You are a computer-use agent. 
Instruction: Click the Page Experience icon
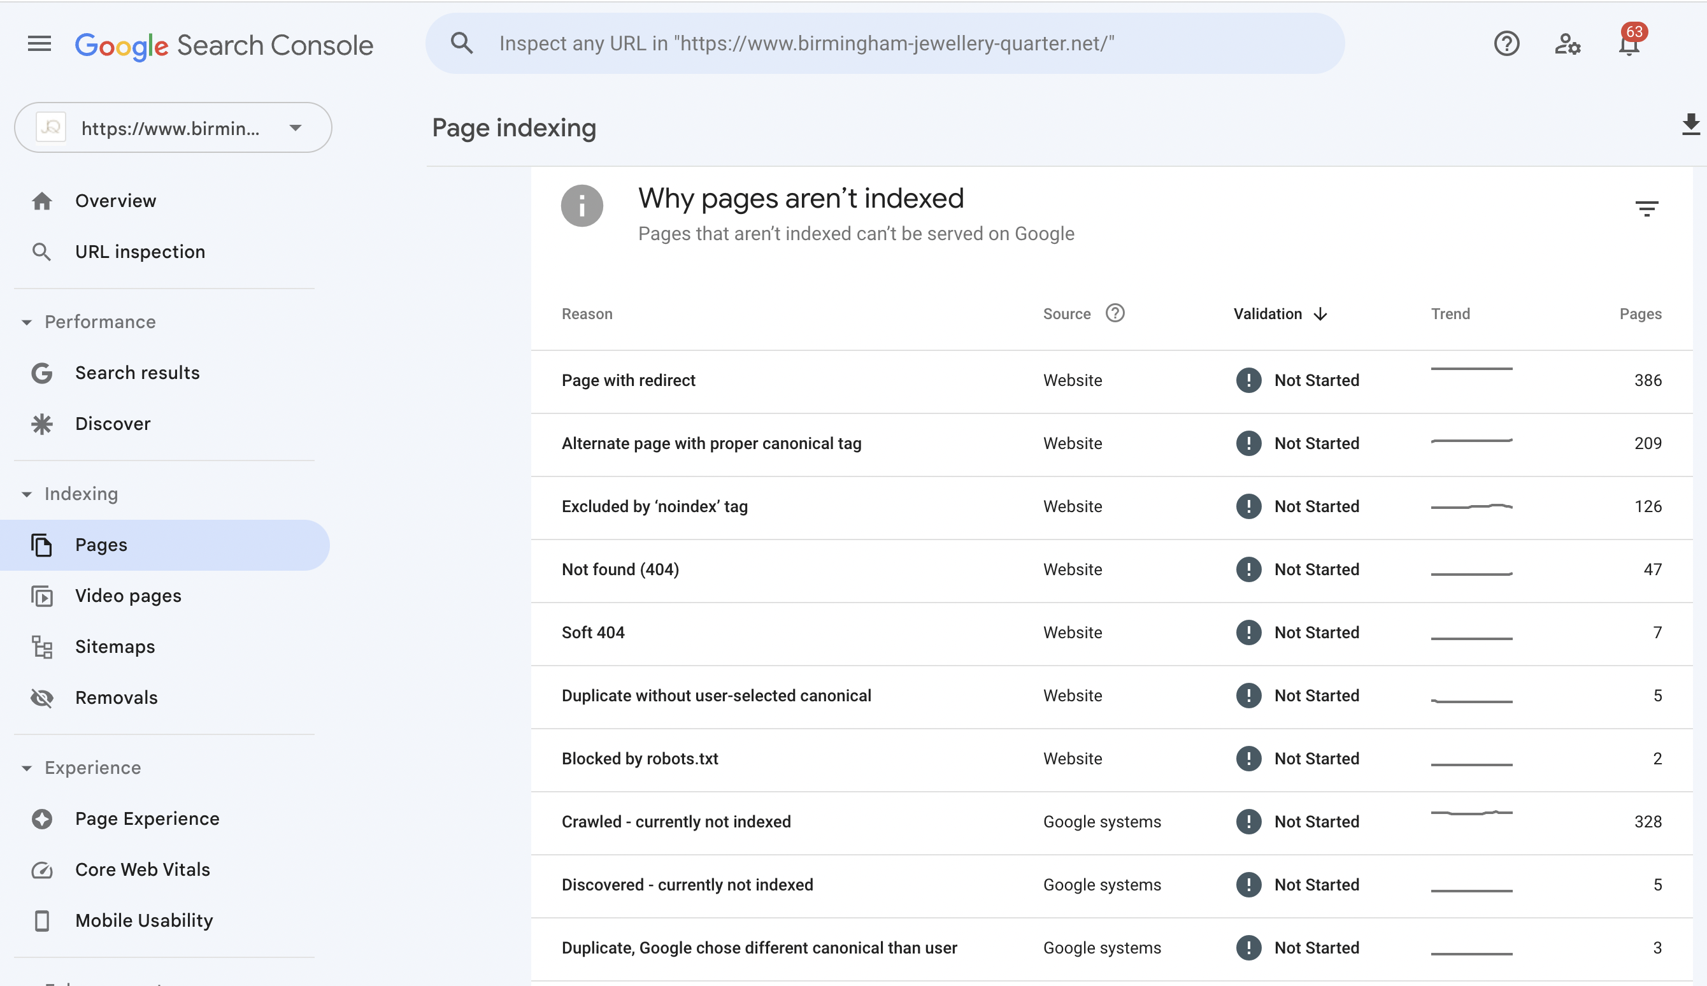pos(42,818)
